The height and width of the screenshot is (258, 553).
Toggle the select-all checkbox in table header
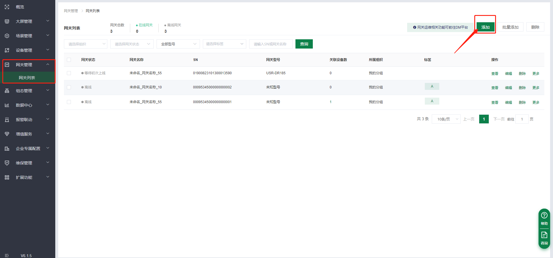69,60
